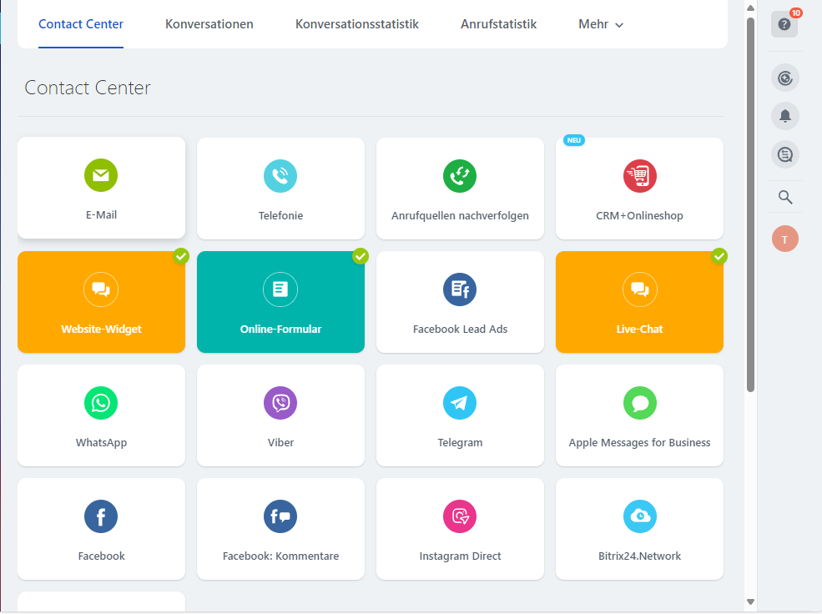This screenshot has height=614, width=822.
Task: Click the Viber channel icon
Action: tap(280, 403)
